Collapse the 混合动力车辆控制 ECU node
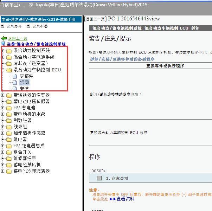 coord(3,70)
